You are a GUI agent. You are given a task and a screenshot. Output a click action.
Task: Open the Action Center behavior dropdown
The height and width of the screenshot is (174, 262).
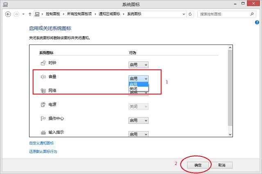(138, 120)
